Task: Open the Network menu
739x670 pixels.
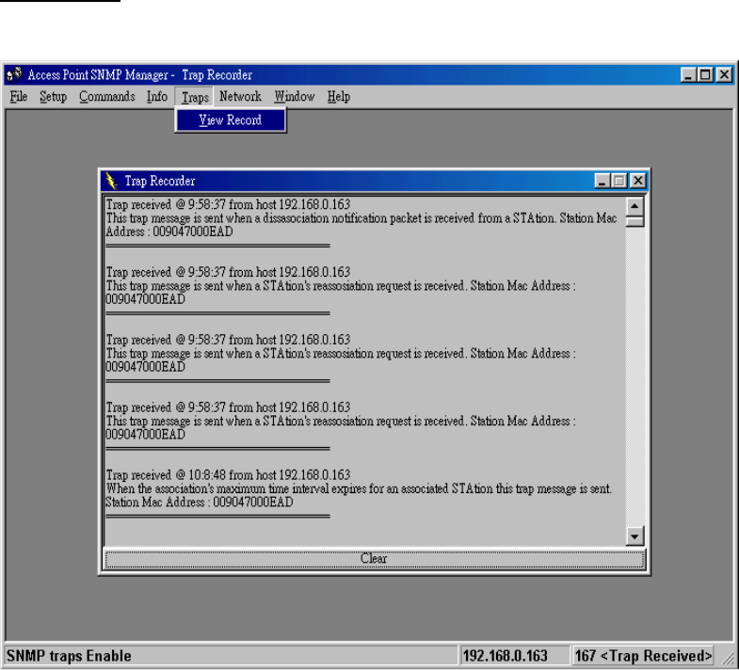Action: [x=240, y=97]
